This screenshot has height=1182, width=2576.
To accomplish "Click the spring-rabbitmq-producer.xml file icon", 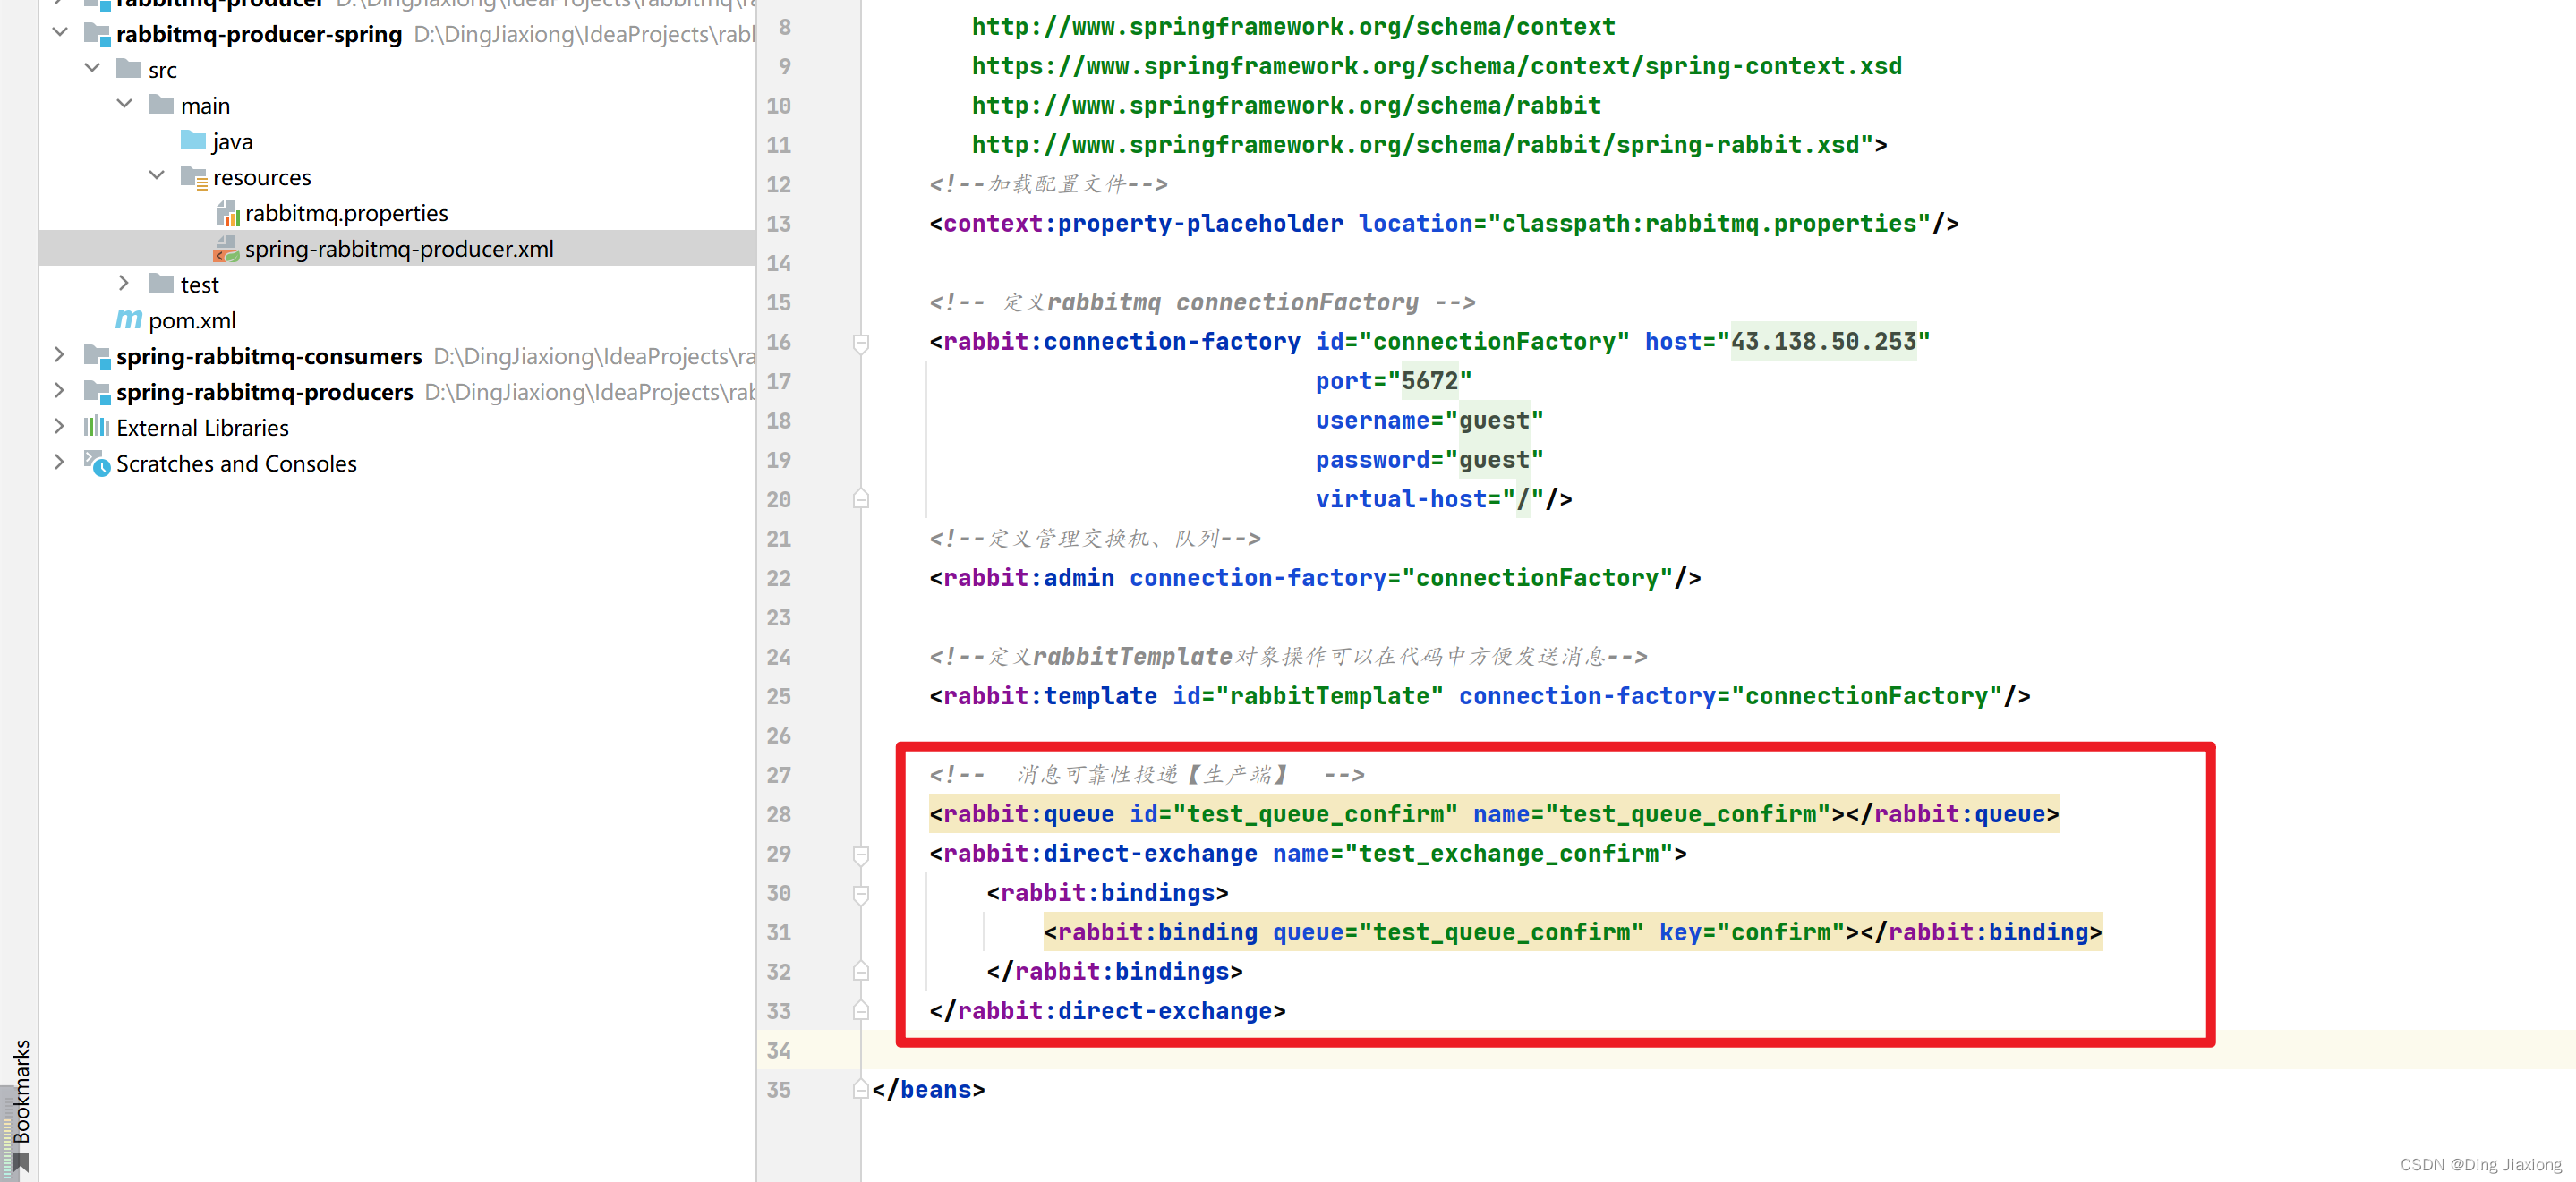I will point(226,249).
